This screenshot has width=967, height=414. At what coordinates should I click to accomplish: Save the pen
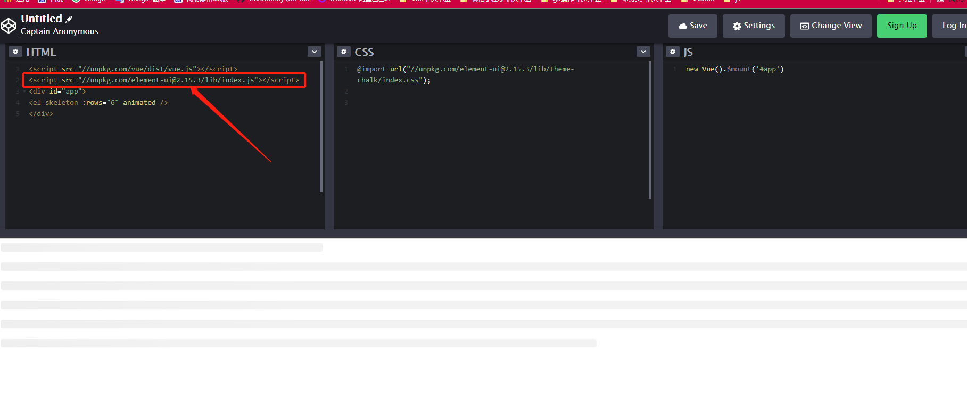pyautogui.click(x=693, y=26)
